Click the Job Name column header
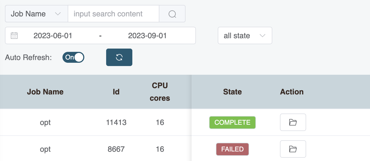 [45, 92]
